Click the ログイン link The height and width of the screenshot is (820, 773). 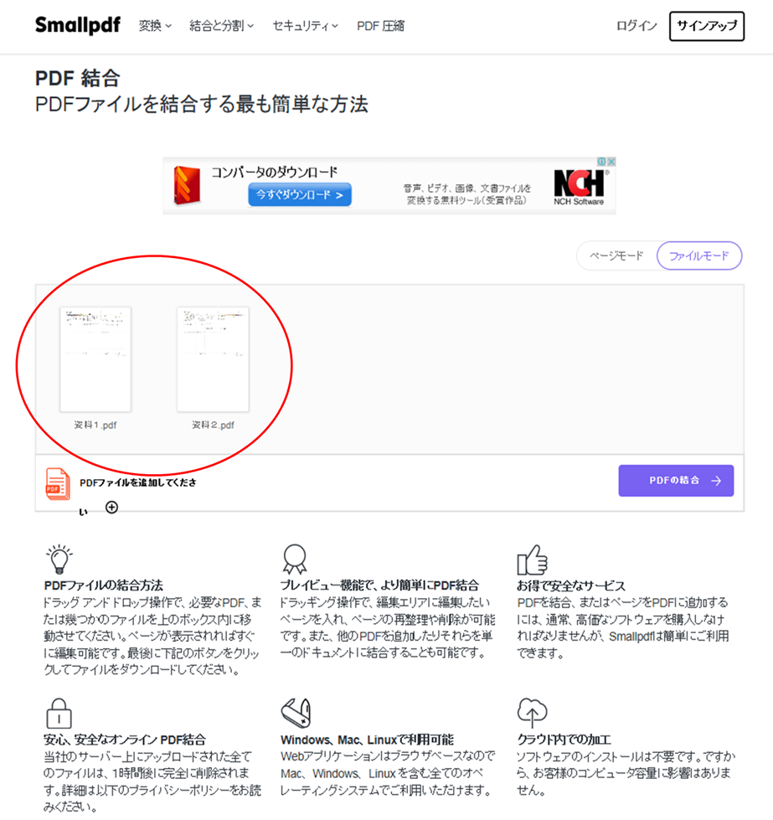tap(636, 26)
